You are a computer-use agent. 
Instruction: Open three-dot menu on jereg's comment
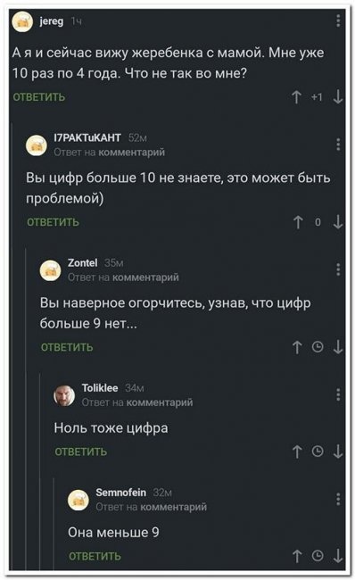coord(338,21)
